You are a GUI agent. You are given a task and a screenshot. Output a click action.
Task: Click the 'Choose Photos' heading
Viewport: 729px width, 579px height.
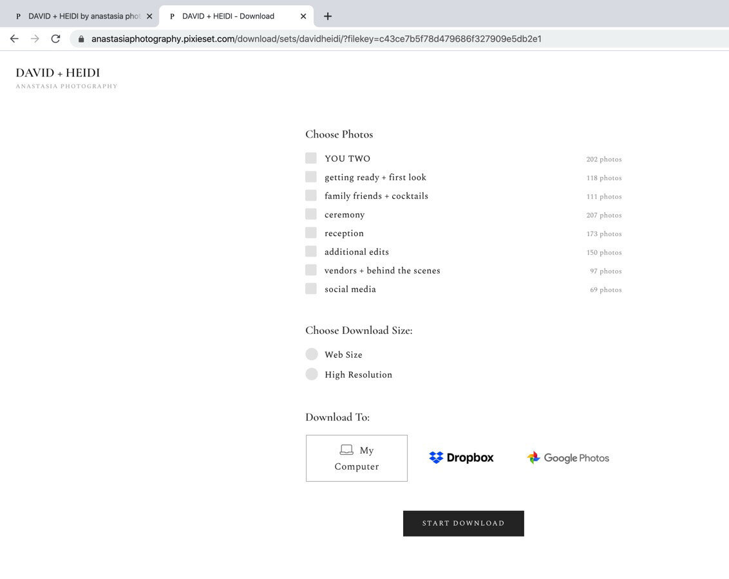pos(339,134)
